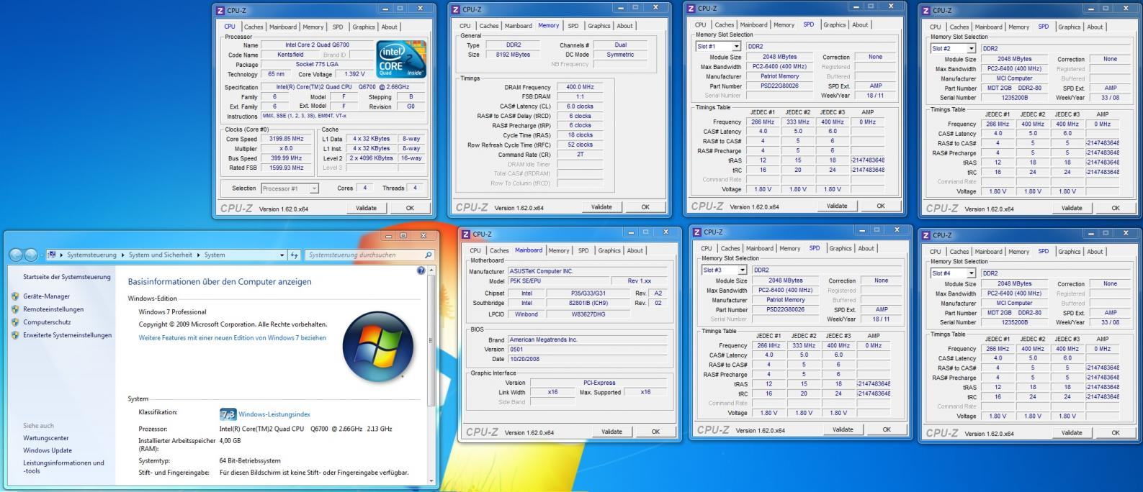
Task: Open the Remoteeinstellungen link
Action: (53, 309)
